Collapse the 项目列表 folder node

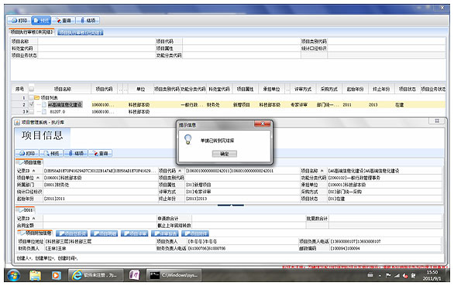click(37, 97)
